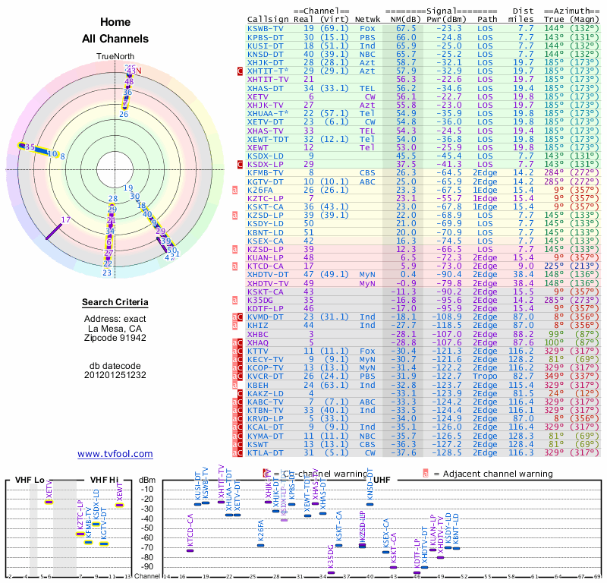Click the XEWT marker in the VHF Hi chart
Viewport: 607px width, 583px height.
(x=119, y=505)
